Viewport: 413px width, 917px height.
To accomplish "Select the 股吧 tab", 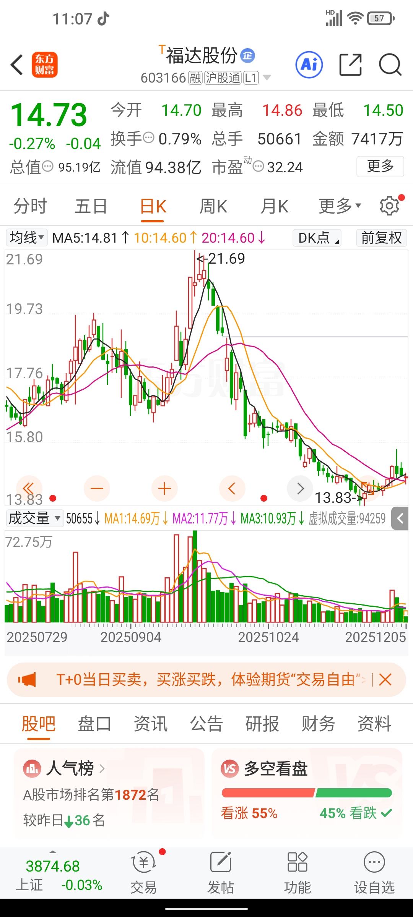I will [39, 724].
